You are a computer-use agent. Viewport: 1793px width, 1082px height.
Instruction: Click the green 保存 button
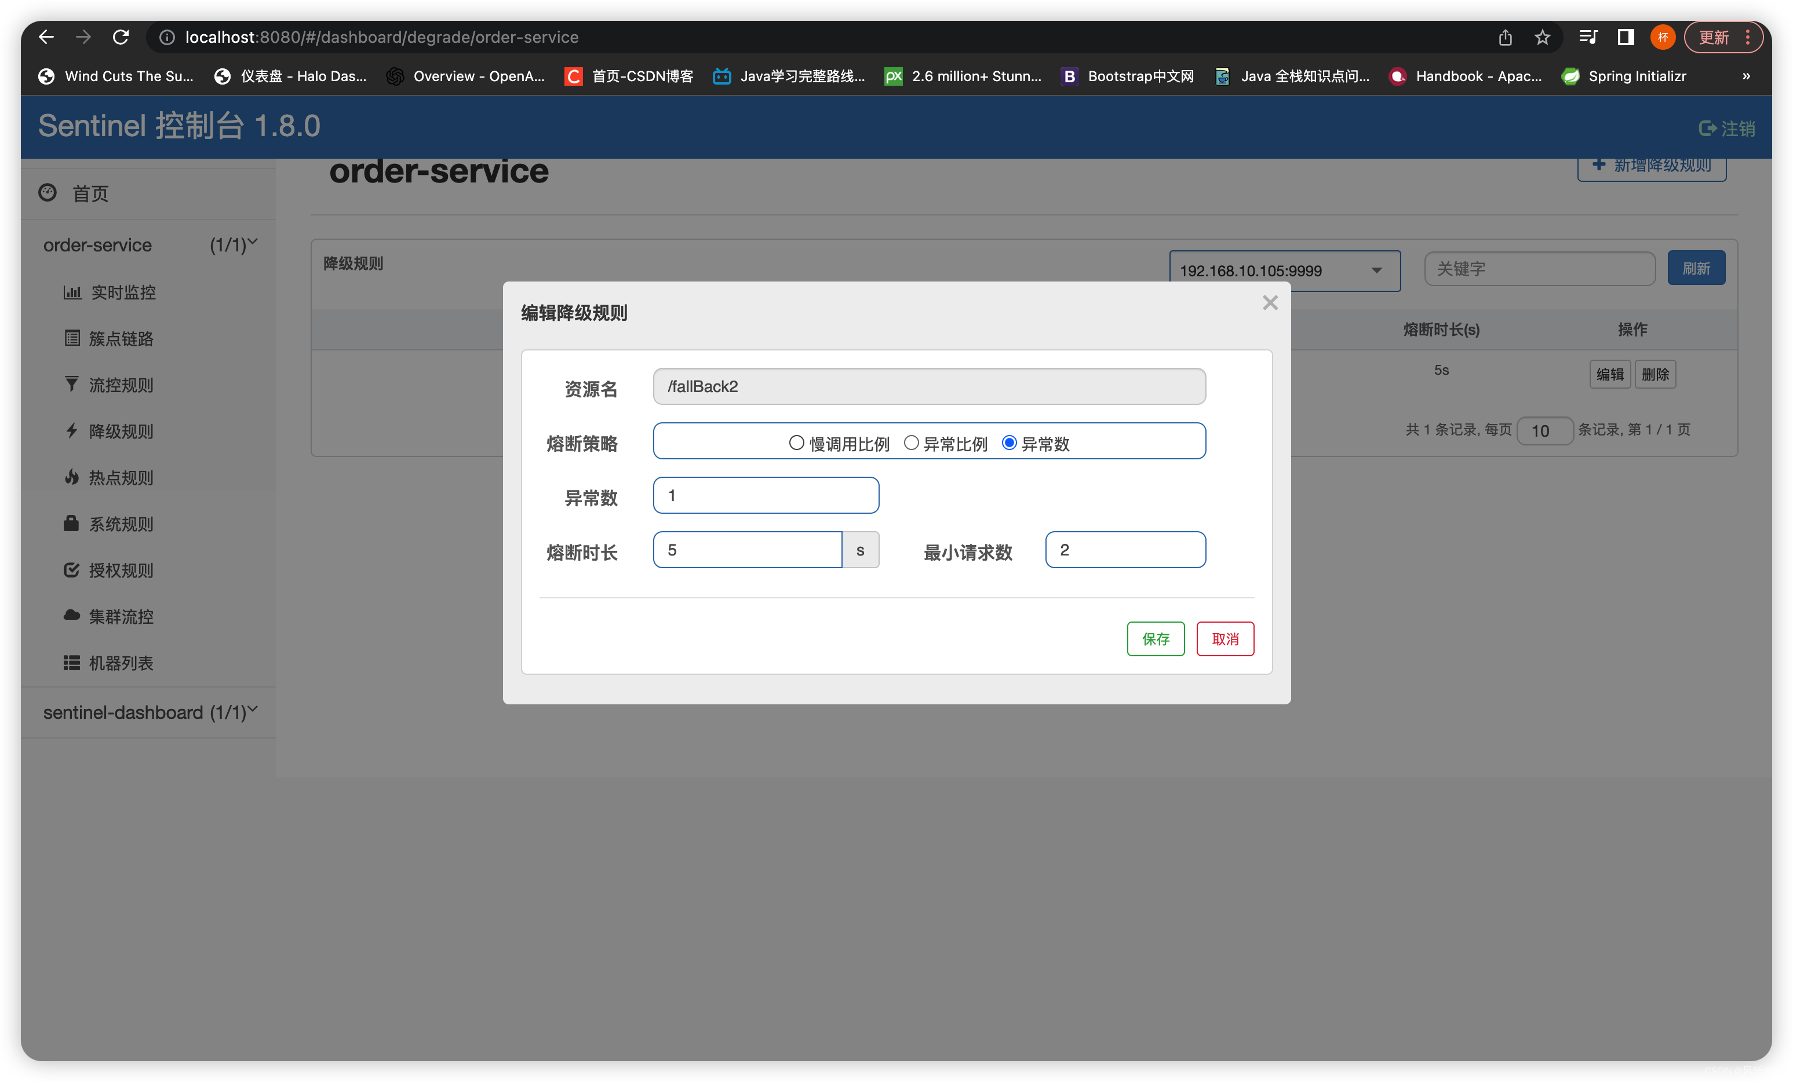pyautogui.click(x=1155, y=638)
